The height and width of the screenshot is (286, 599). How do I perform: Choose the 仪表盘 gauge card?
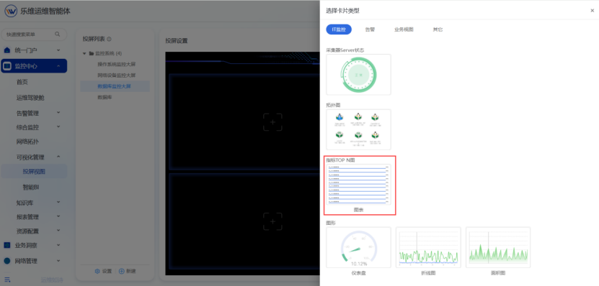tap(358, 247)
